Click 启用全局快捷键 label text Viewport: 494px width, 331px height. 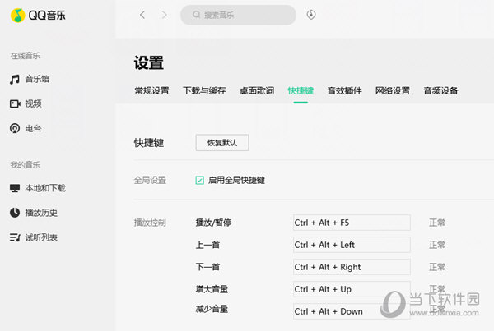[236, 180]
